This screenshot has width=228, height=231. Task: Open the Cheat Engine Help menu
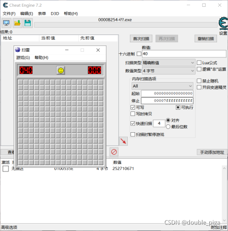coord(71,14)
